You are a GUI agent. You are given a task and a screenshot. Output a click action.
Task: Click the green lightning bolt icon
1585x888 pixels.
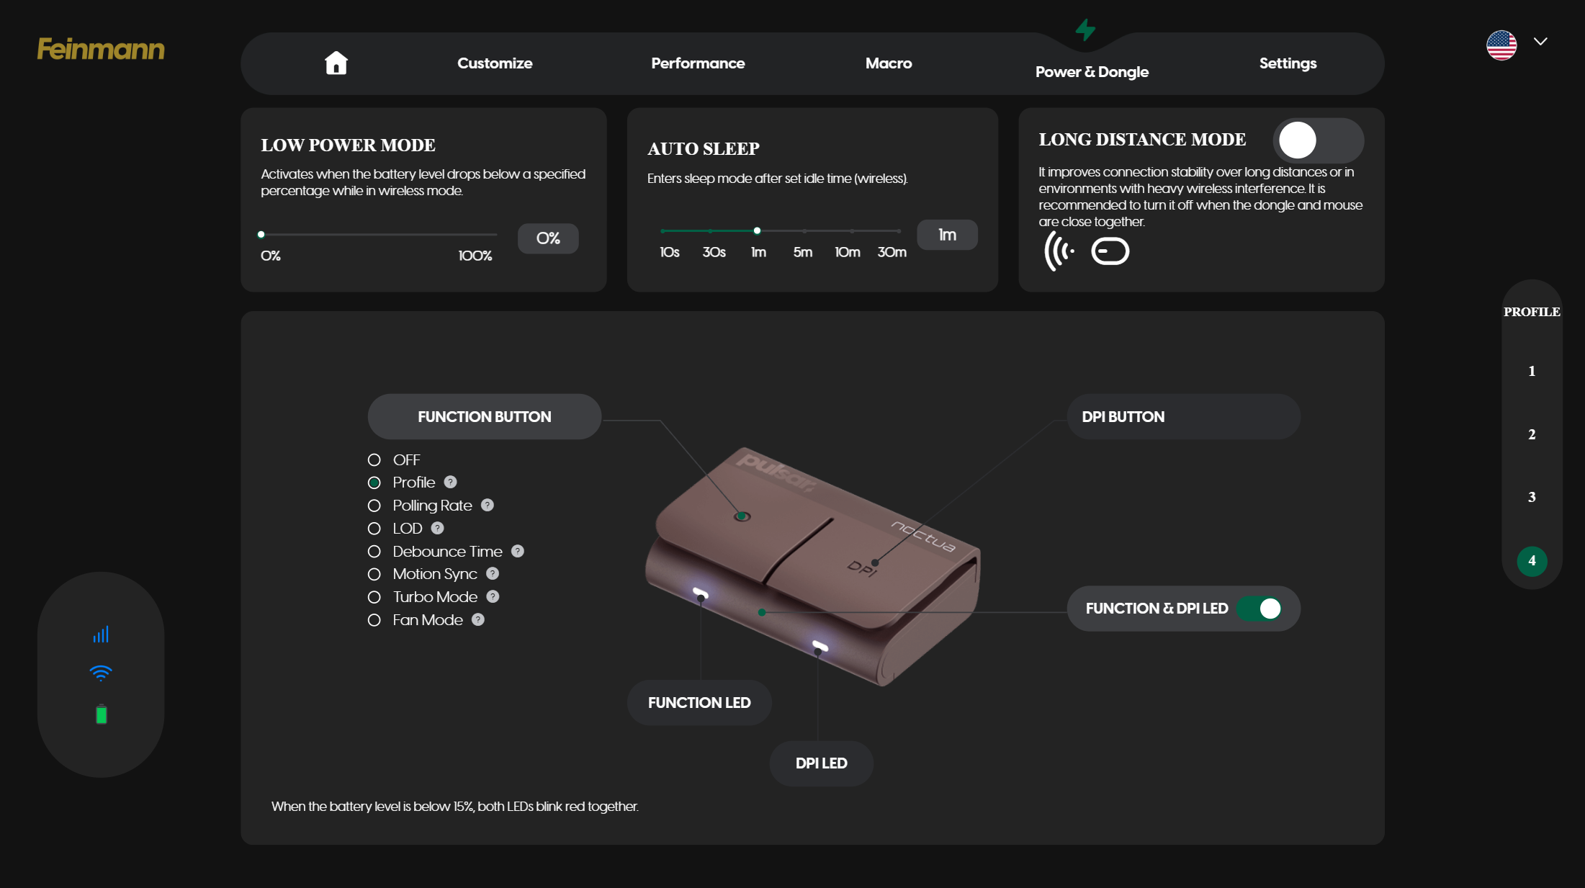click(1085, 30)
